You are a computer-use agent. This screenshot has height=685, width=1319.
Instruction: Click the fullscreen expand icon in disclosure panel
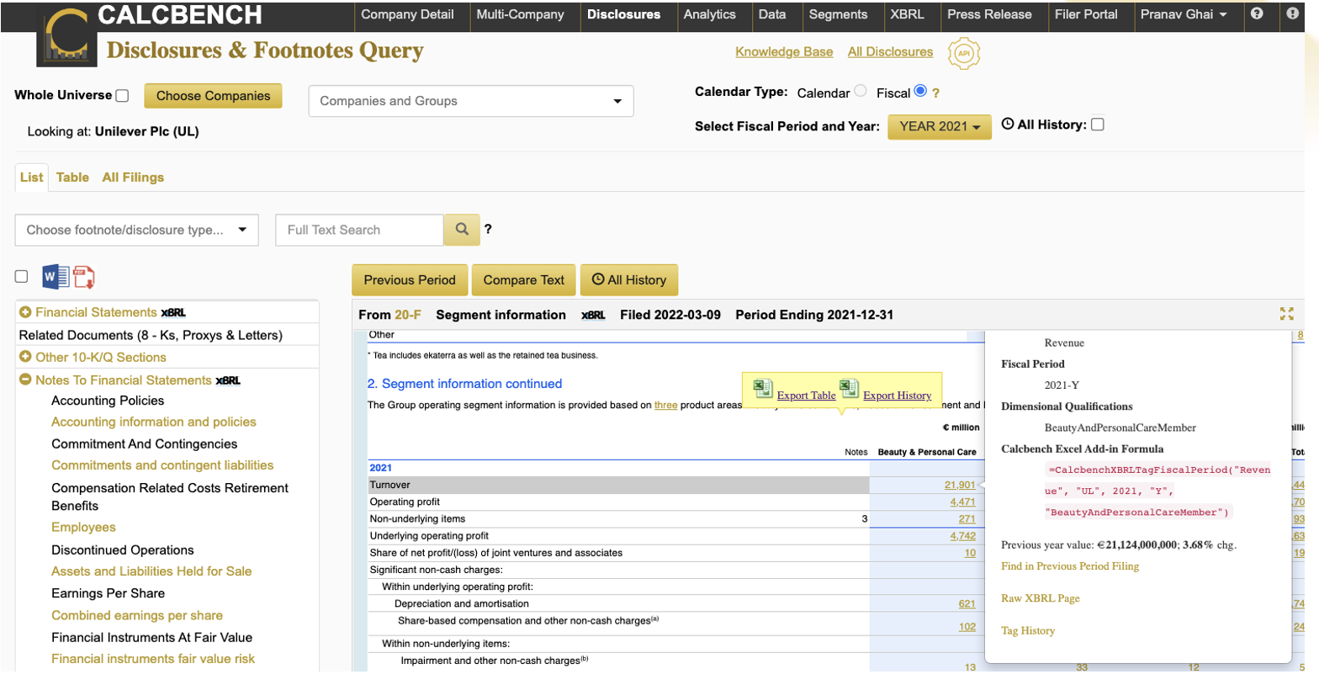(x=1286, y=314)
